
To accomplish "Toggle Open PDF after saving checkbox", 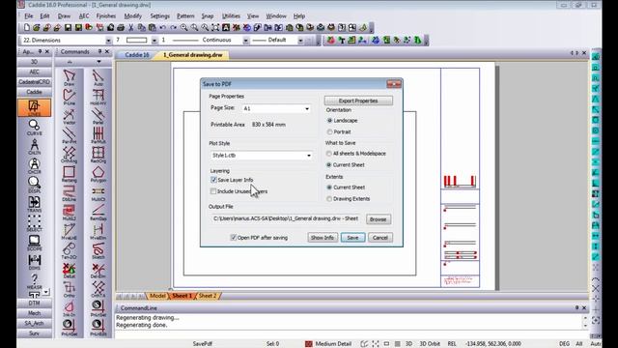I will pos(234,238).
